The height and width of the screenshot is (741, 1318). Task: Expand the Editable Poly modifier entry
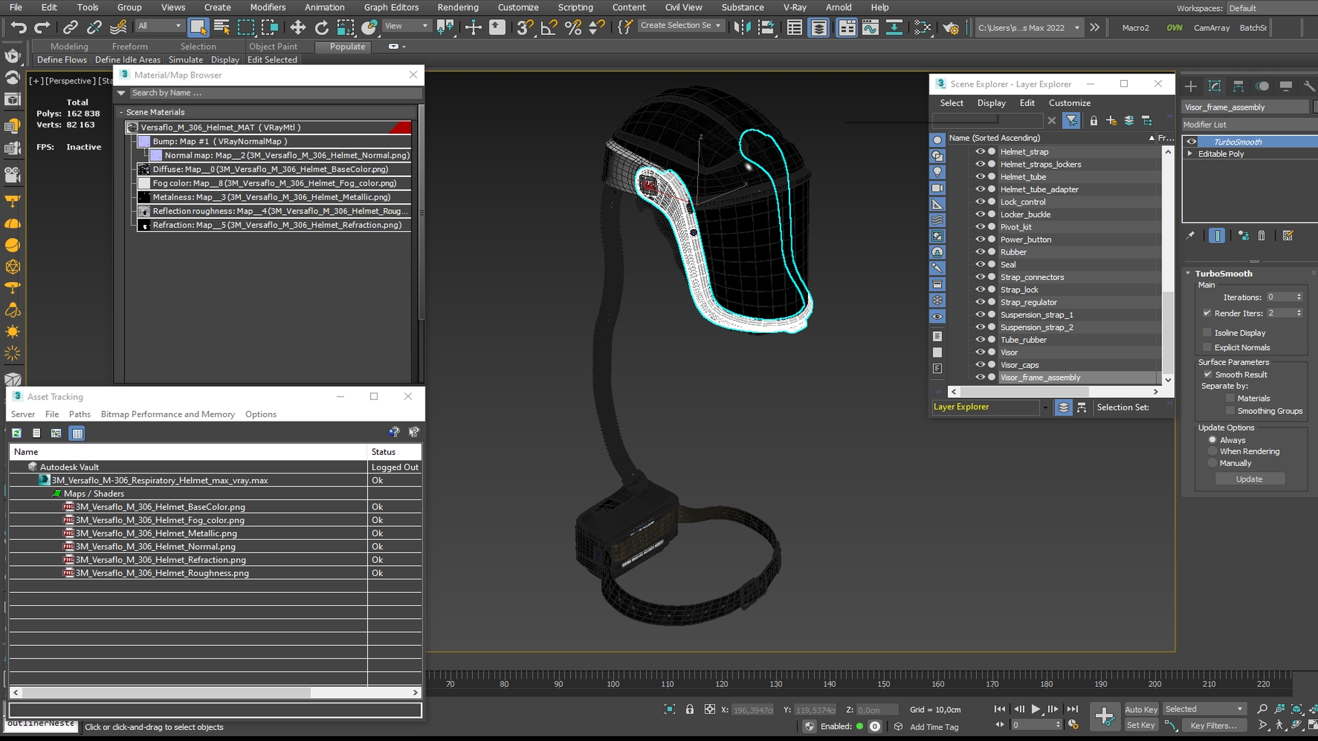tap(1190, 154)
